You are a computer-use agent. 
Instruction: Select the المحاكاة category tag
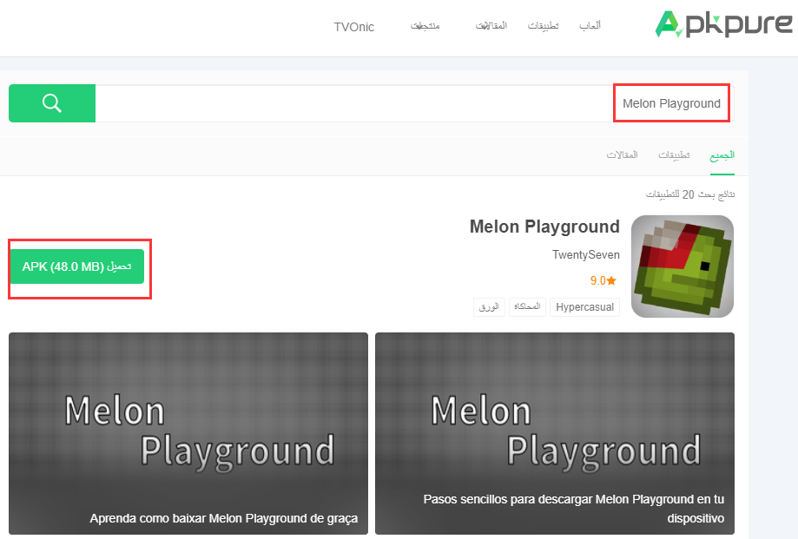point(527,306)
